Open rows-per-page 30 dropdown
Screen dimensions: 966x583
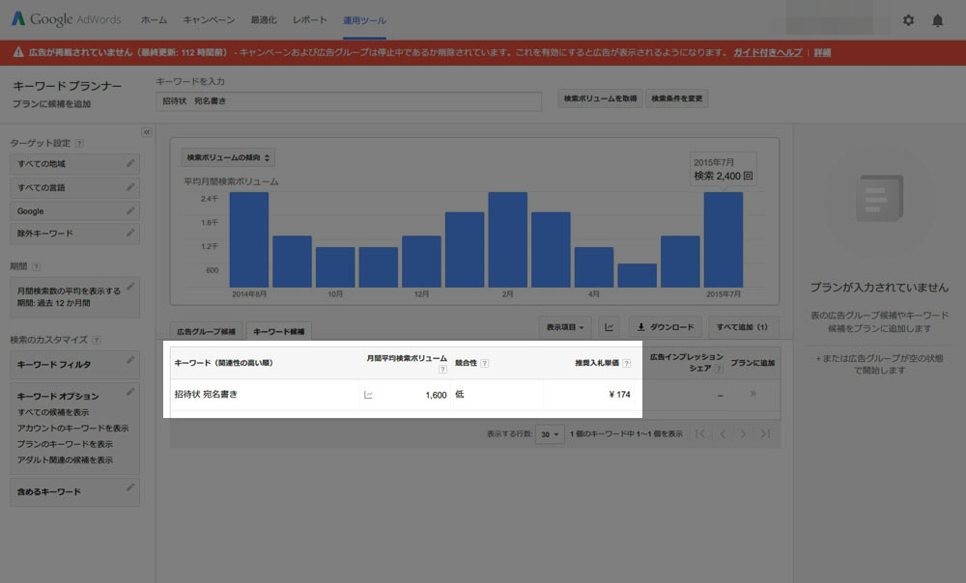point(550,434)
